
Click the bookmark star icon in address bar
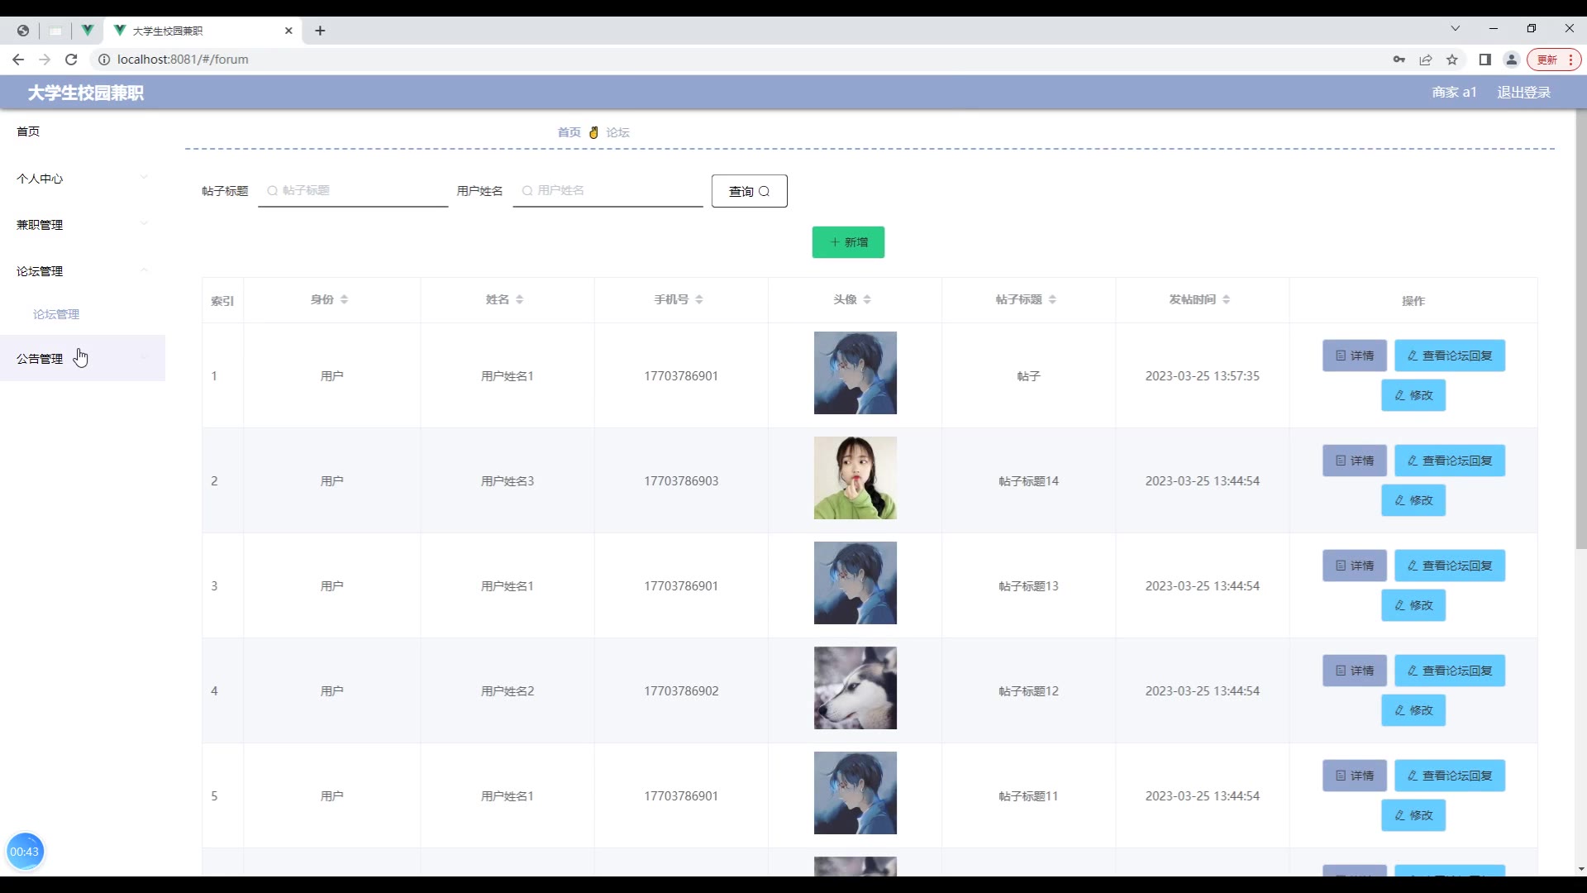coord(1452,60)
